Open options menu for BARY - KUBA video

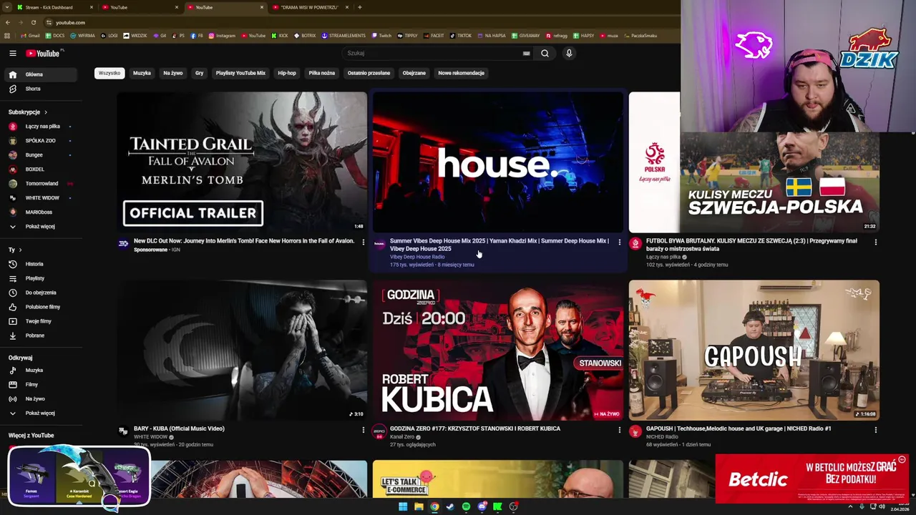point(364,430)
